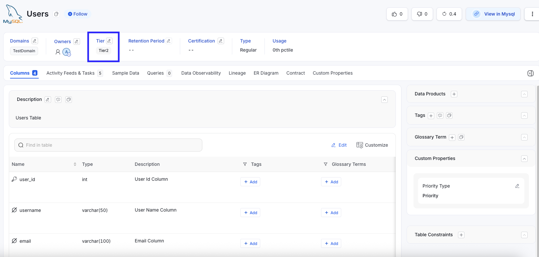The height and width of the screenshot is (257, 539).
Task: Click the owner avatar A
Action: click(x=67, y=52)
